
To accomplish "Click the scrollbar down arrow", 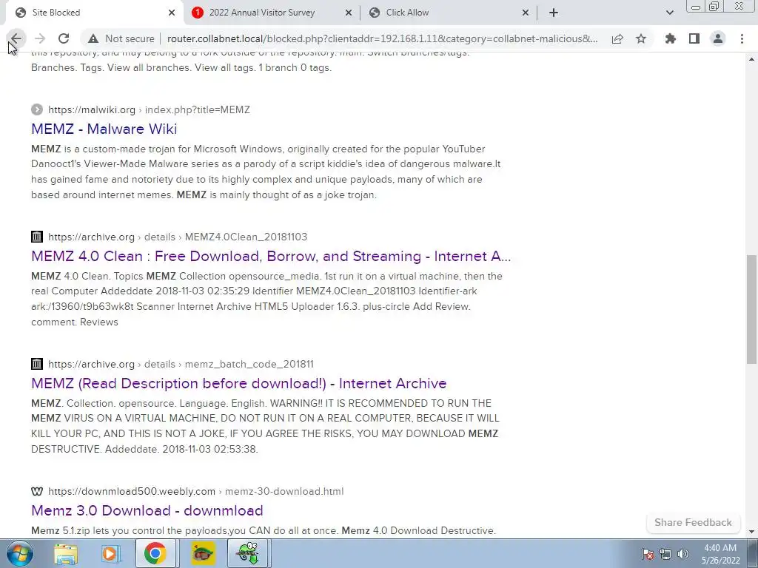I will click(x=751, y=532).
